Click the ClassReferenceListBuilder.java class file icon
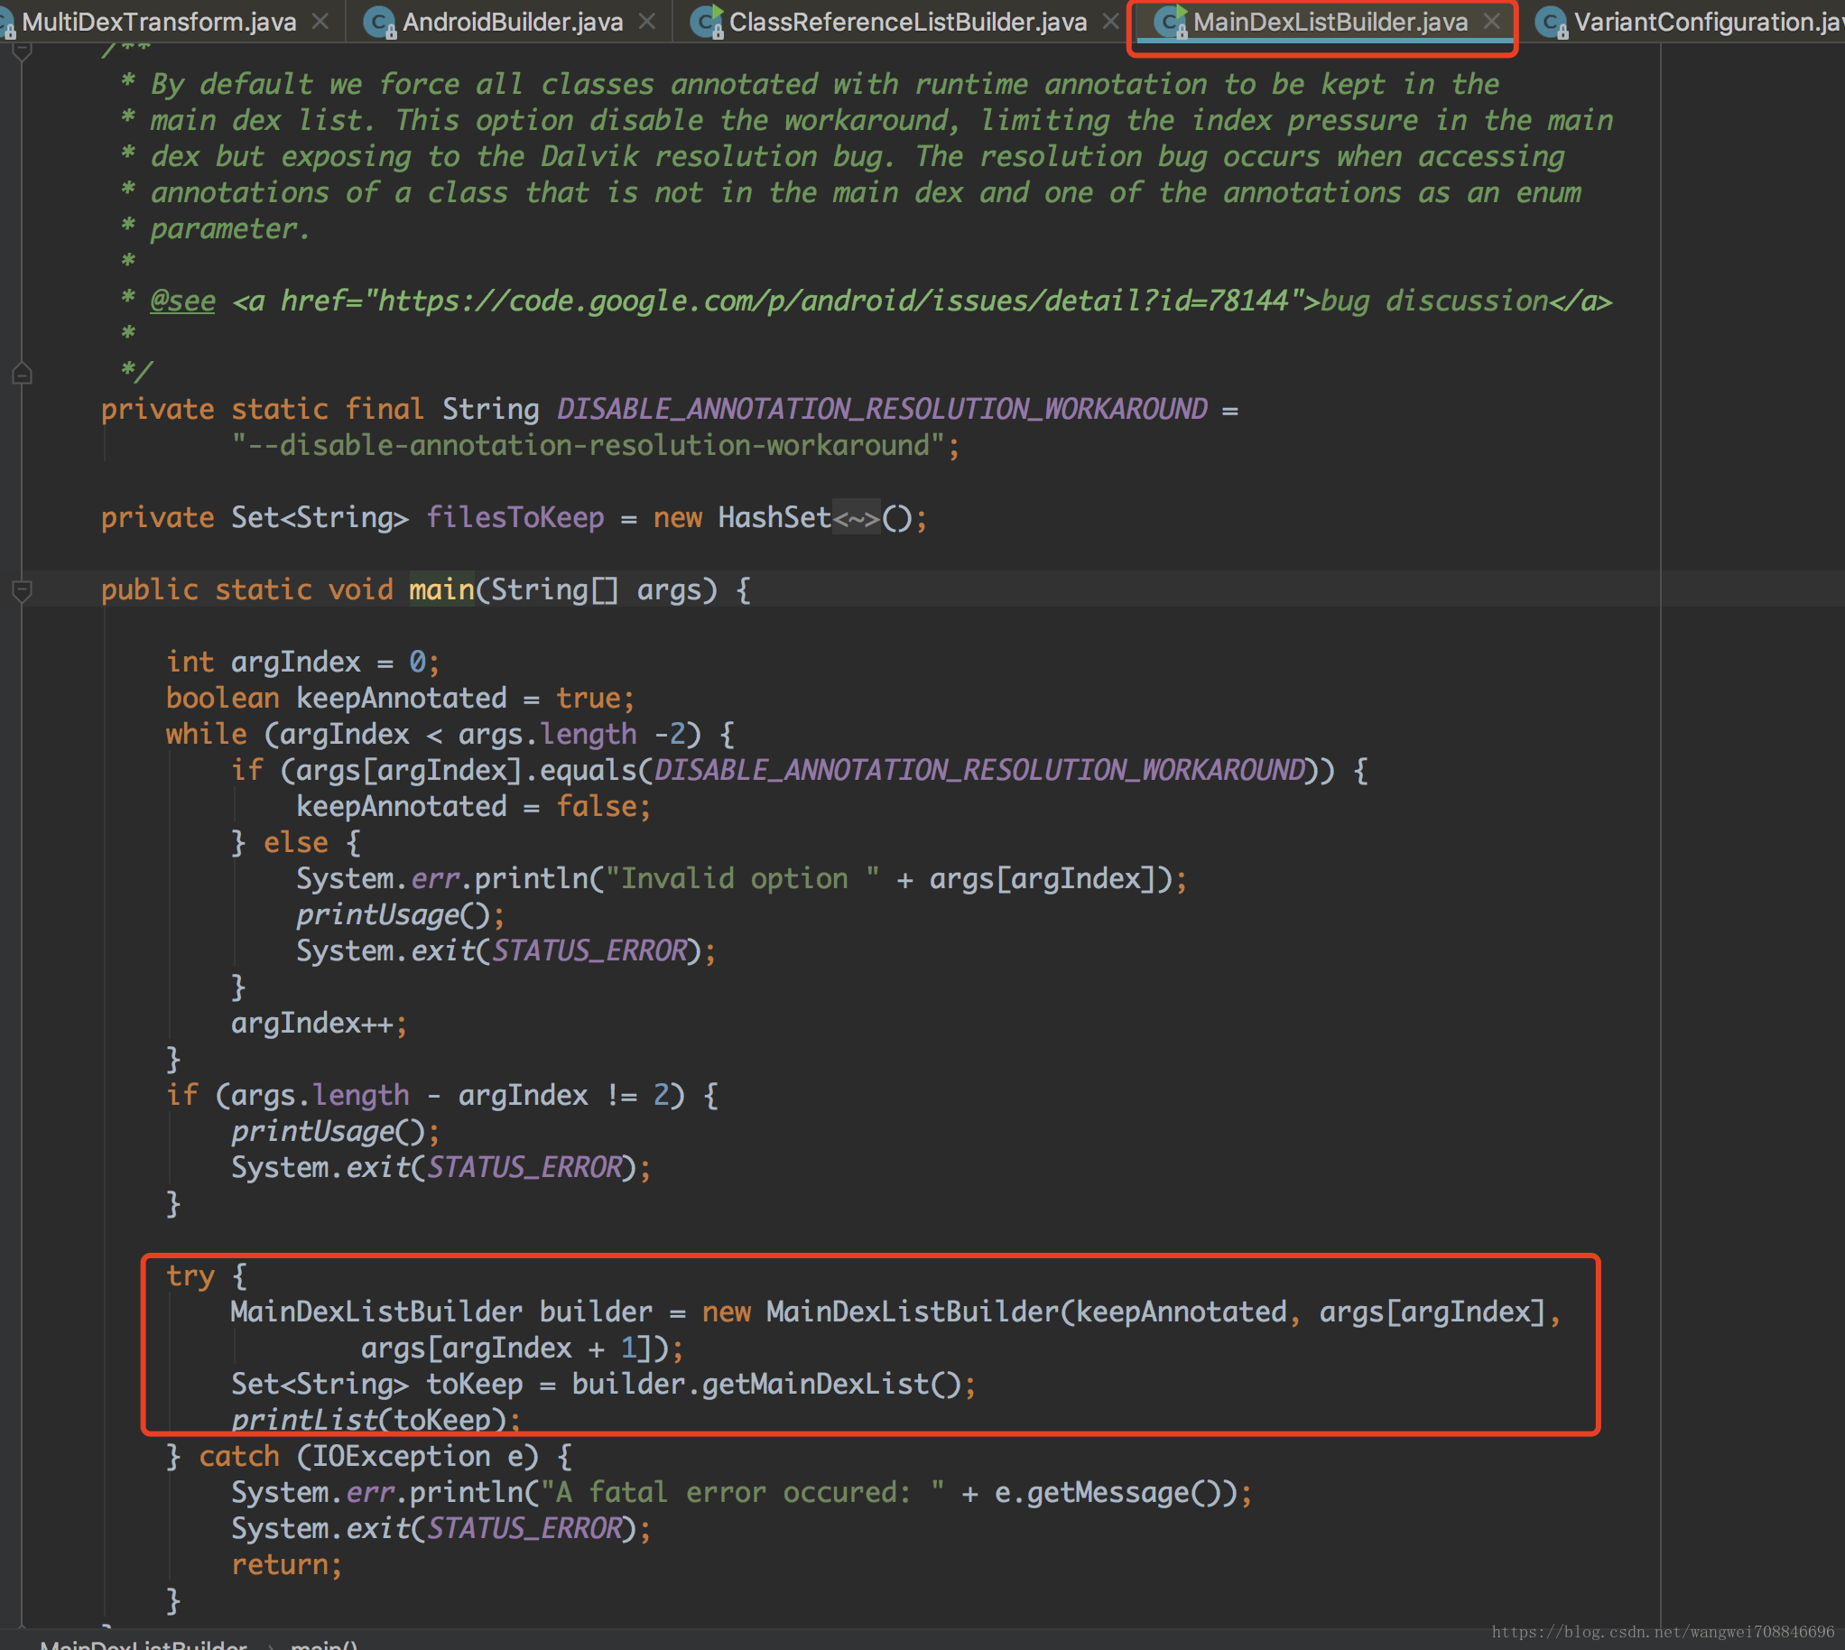 [706, 22]
